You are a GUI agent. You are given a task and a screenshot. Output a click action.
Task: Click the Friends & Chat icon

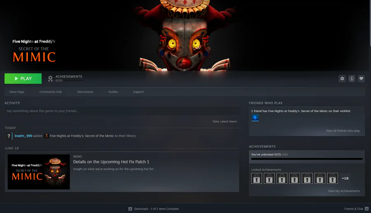[367, 209]
